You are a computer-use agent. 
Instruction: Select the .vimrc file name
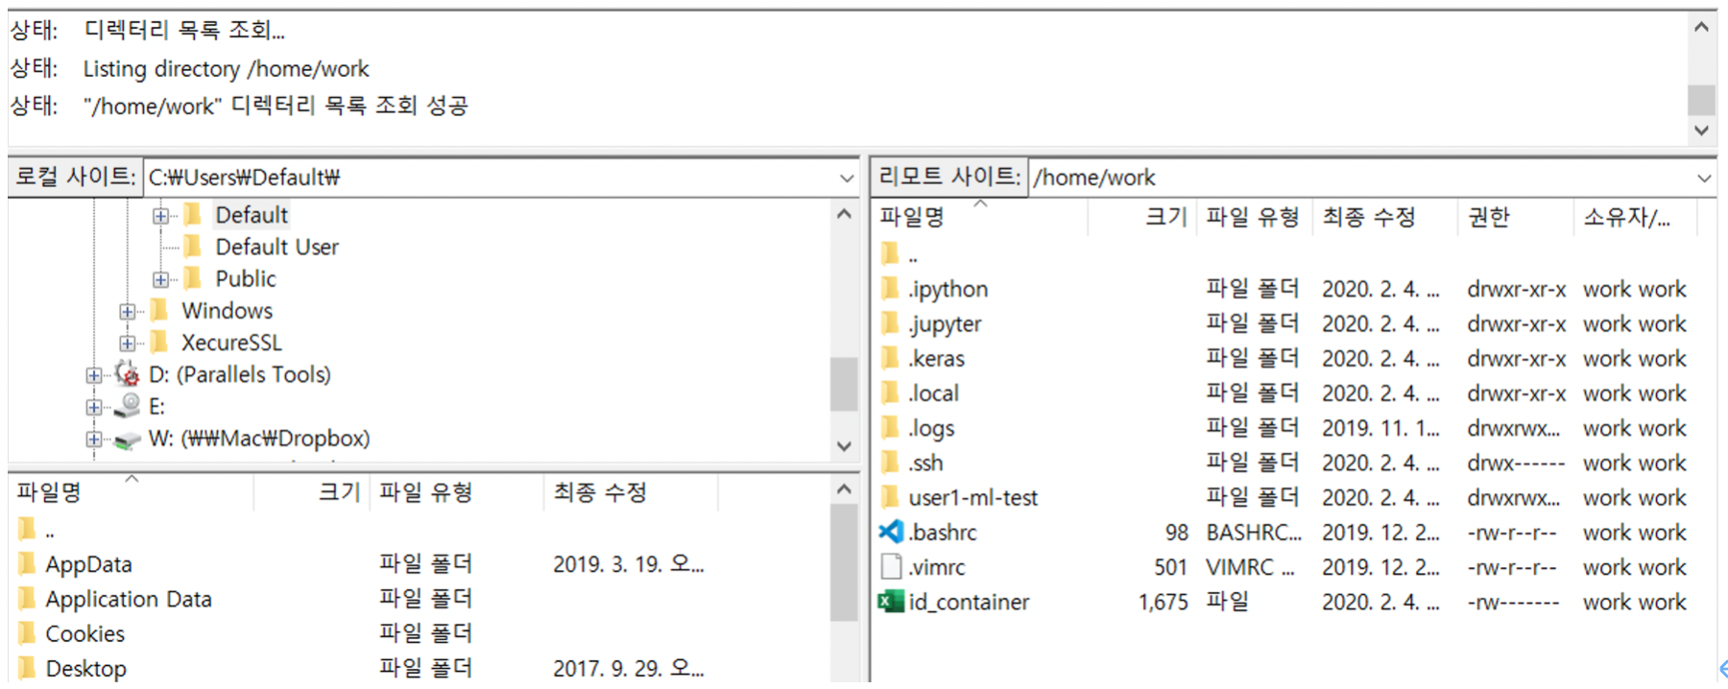[937, 567]
